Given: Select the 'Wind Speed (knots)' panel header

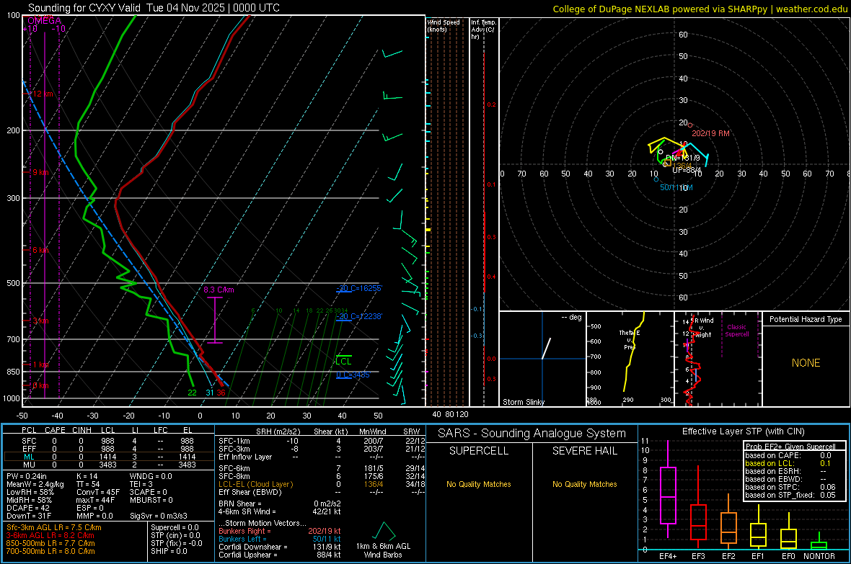Looking at the screenshot, I should (x=444, y=25).
